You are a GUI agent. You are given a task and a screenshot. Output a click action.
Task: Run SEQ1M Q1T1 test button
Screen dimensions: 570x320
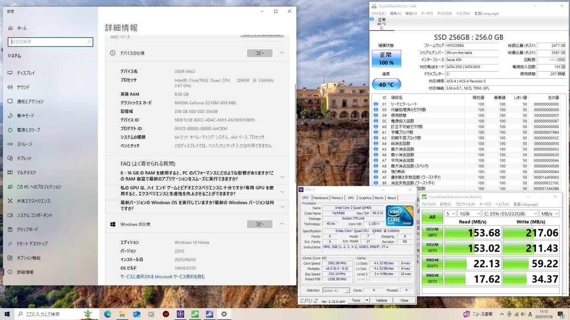point(432,247)
